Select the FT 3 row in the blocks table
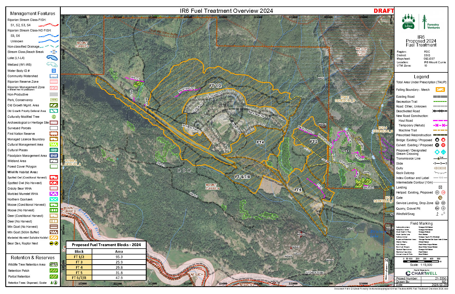This screenshot has height=294, width=455. (106, 262)
